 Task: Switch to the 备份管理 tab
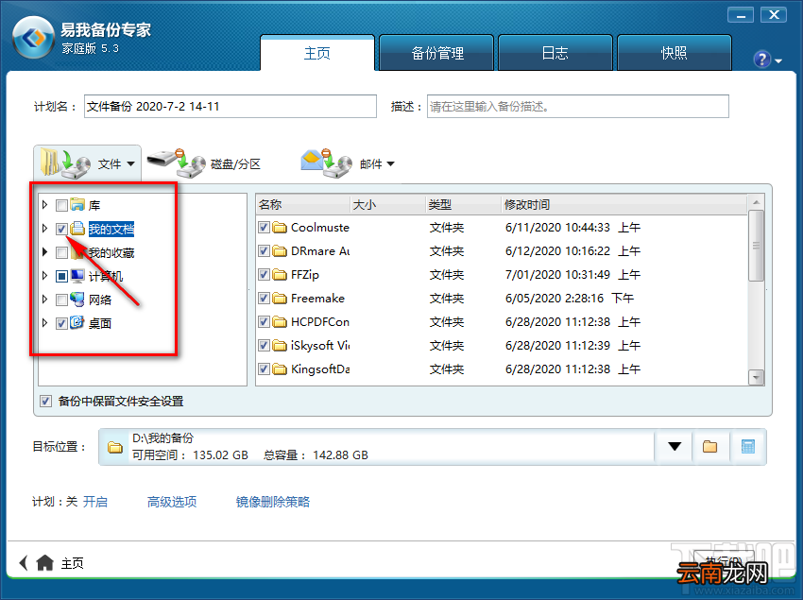click(436, 52)
